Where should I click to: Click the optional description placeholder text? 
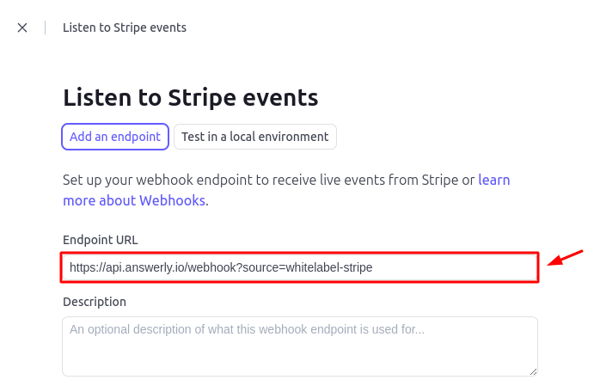point(247,329)
